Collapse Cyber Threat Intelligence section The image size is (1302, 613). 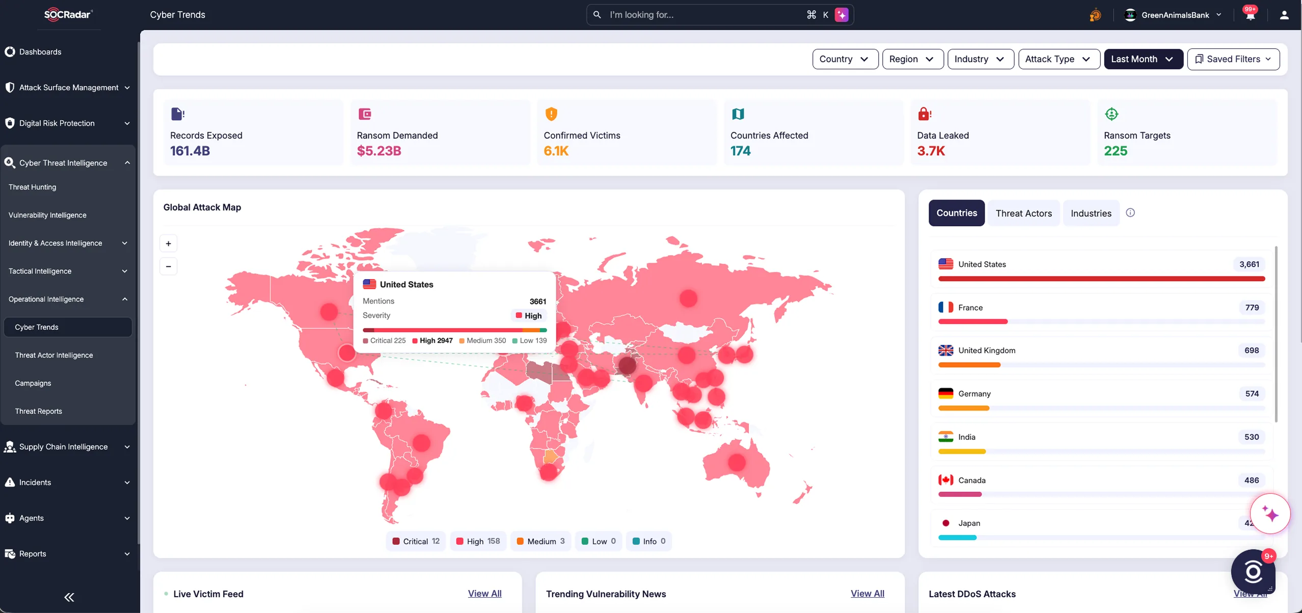(68, 163)
